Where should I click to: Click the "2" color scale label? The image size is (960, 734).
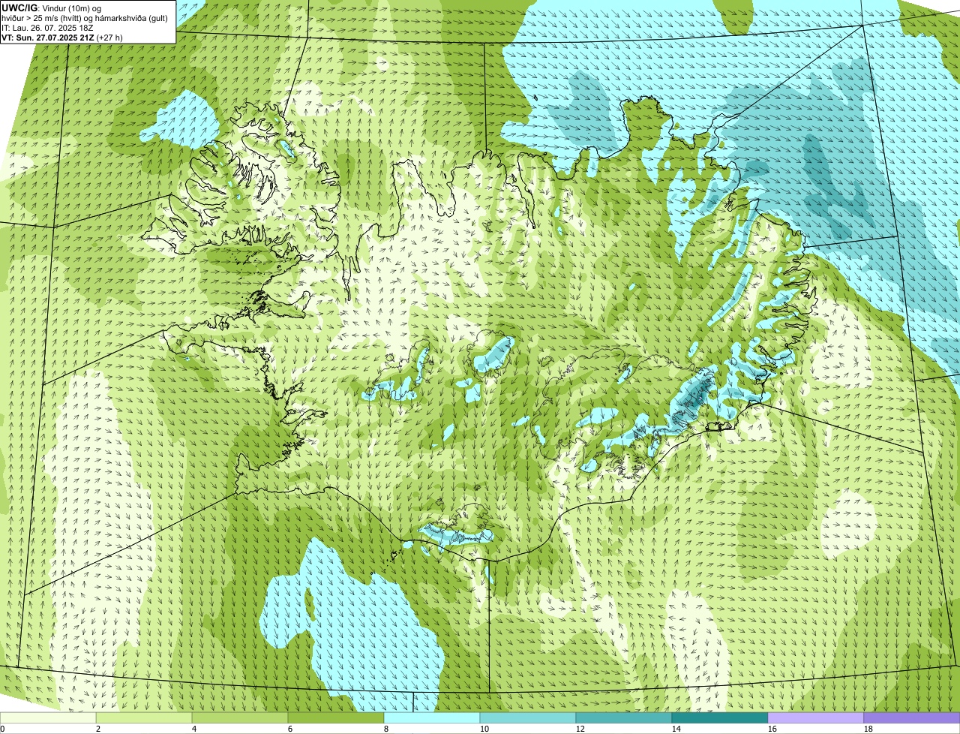tap(98, 729)
